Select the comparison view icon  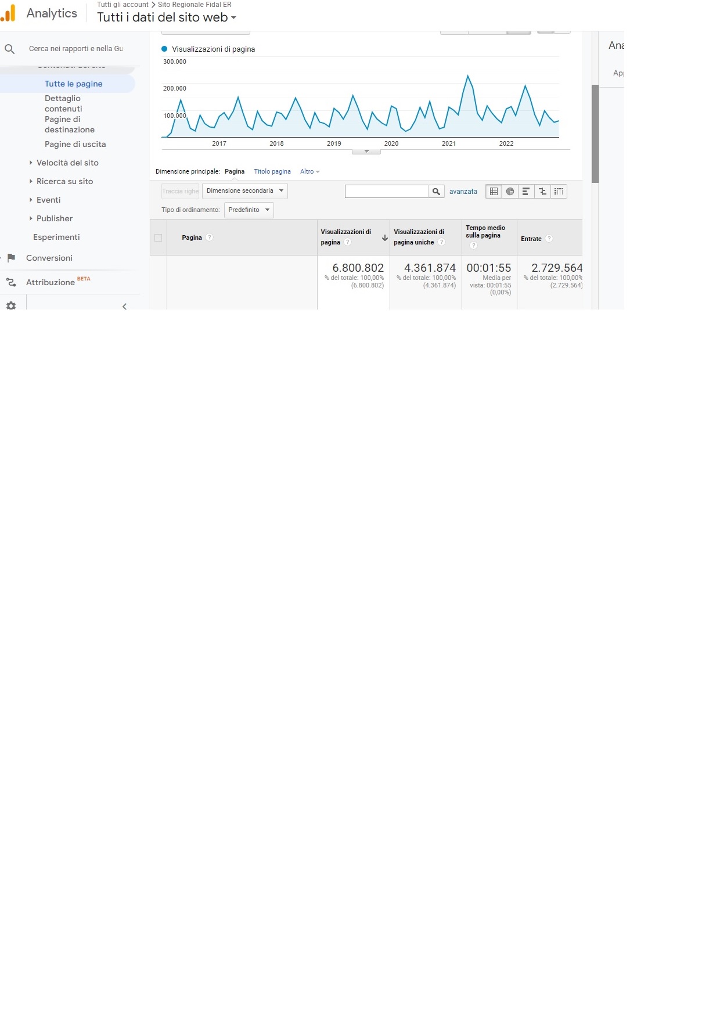542,192
